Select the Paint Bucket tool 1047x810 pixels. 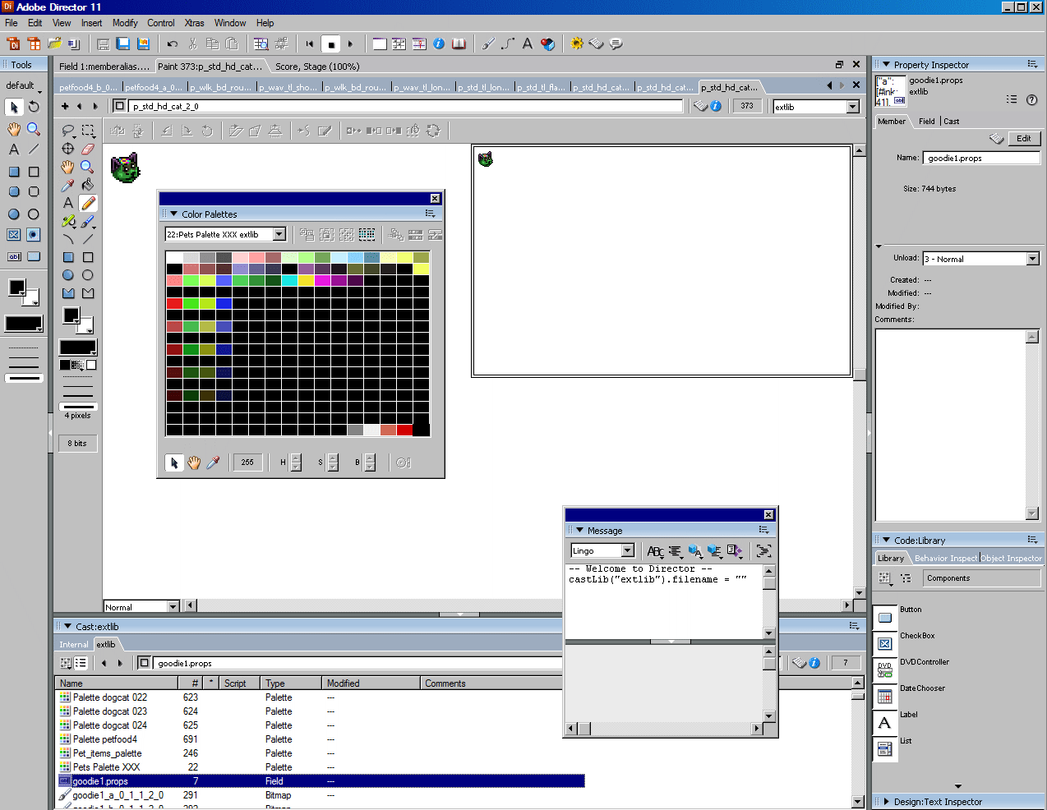(x=88, y=185)
